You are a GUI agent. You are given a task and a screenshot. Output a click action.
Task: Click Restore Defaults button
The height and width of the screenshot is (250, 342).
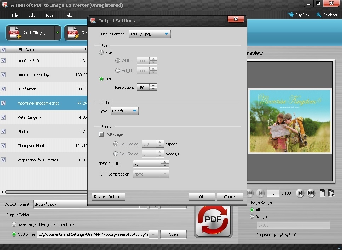108,197
